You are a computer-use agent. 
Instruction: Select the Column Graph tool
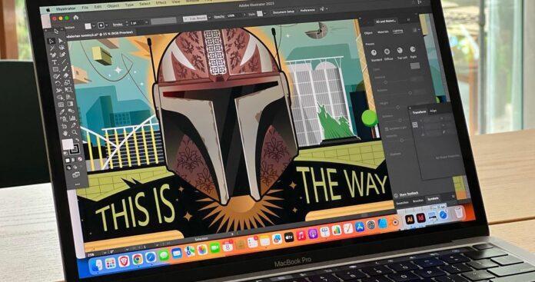pos(72,118)
